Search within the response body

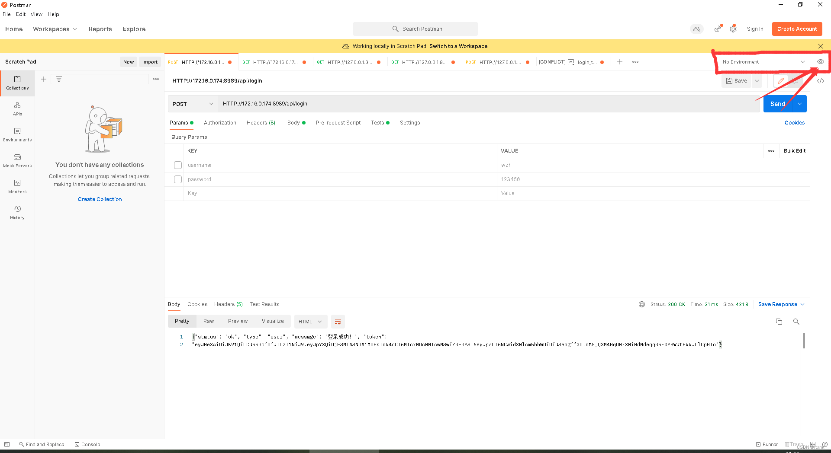[796, 322]
